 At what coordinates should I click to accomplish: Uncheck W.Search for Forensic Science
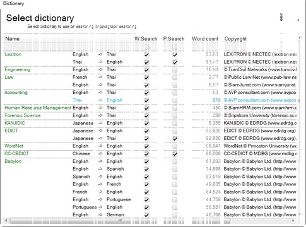coord(146,116)
